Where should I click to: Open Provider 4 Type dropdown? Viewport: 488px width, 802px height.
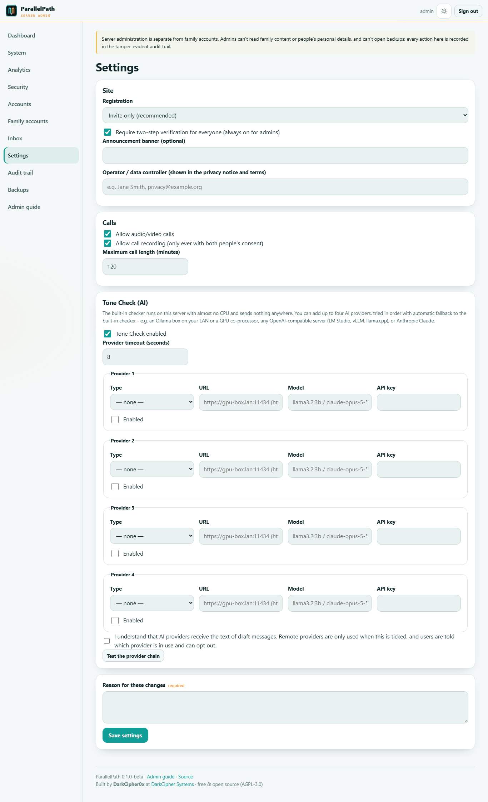tap(152, 603)
